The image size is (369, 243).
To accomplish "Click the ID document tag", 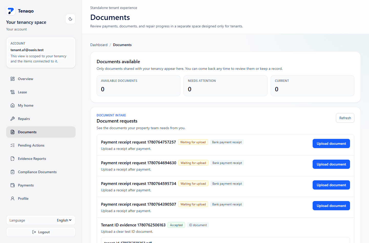I will tap(198, 225).
